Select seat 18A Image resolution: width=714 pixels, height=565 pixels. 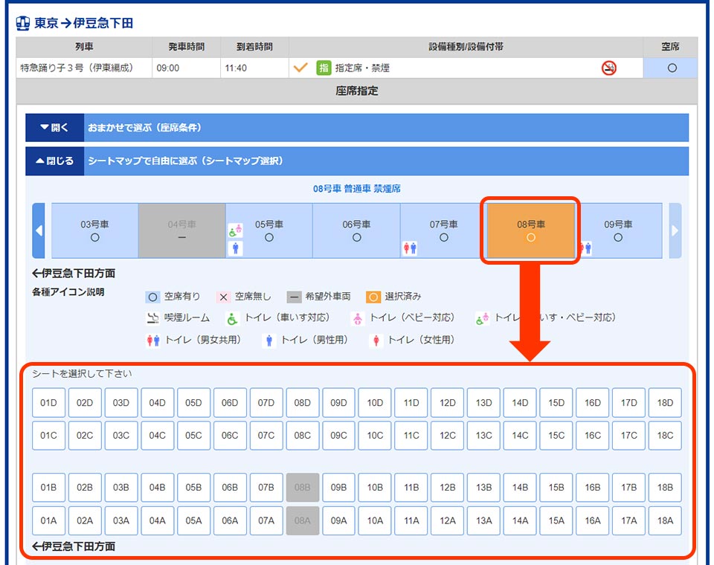(665, 520)
